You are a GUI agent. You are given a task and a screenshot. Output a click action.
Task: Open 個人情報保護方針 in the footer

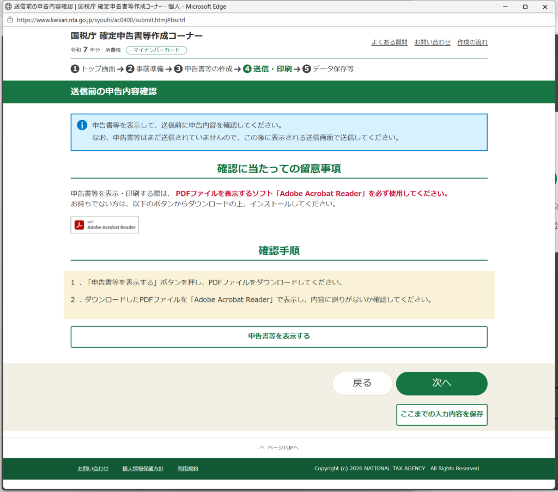(x=143, y=469)
